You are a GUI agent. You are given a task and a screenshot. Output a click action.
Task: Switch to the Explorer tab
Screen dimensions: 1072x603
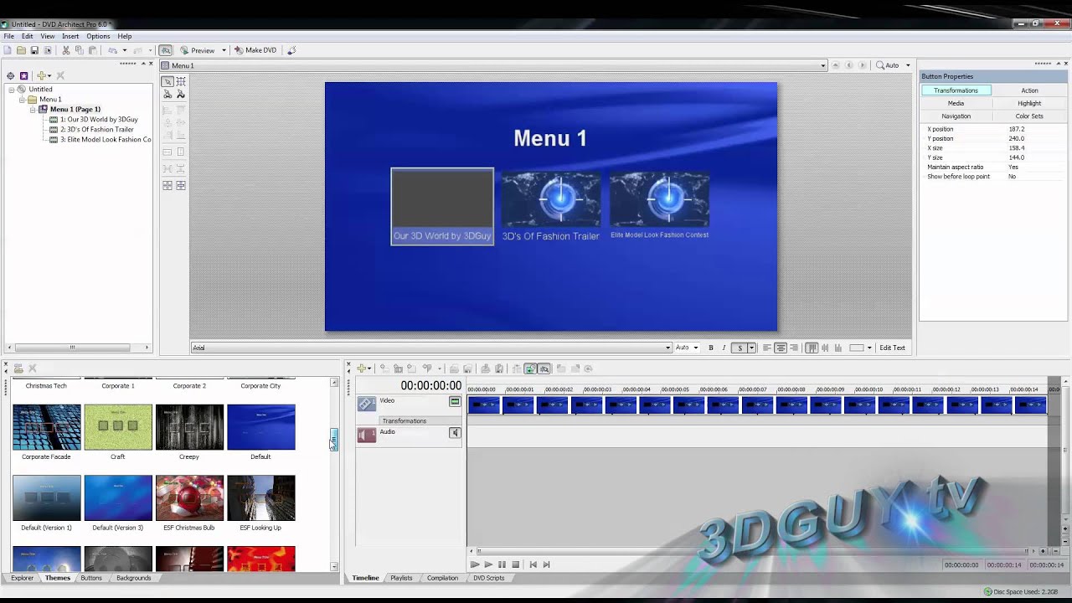pyautogui.click(x=22, y=578)
